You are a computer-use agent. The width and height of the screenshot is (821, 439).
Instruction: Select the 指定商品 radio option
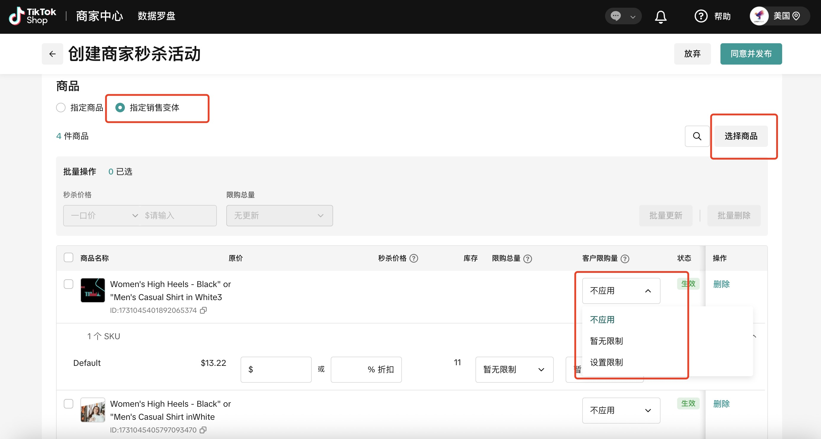[x=61, y=108]
